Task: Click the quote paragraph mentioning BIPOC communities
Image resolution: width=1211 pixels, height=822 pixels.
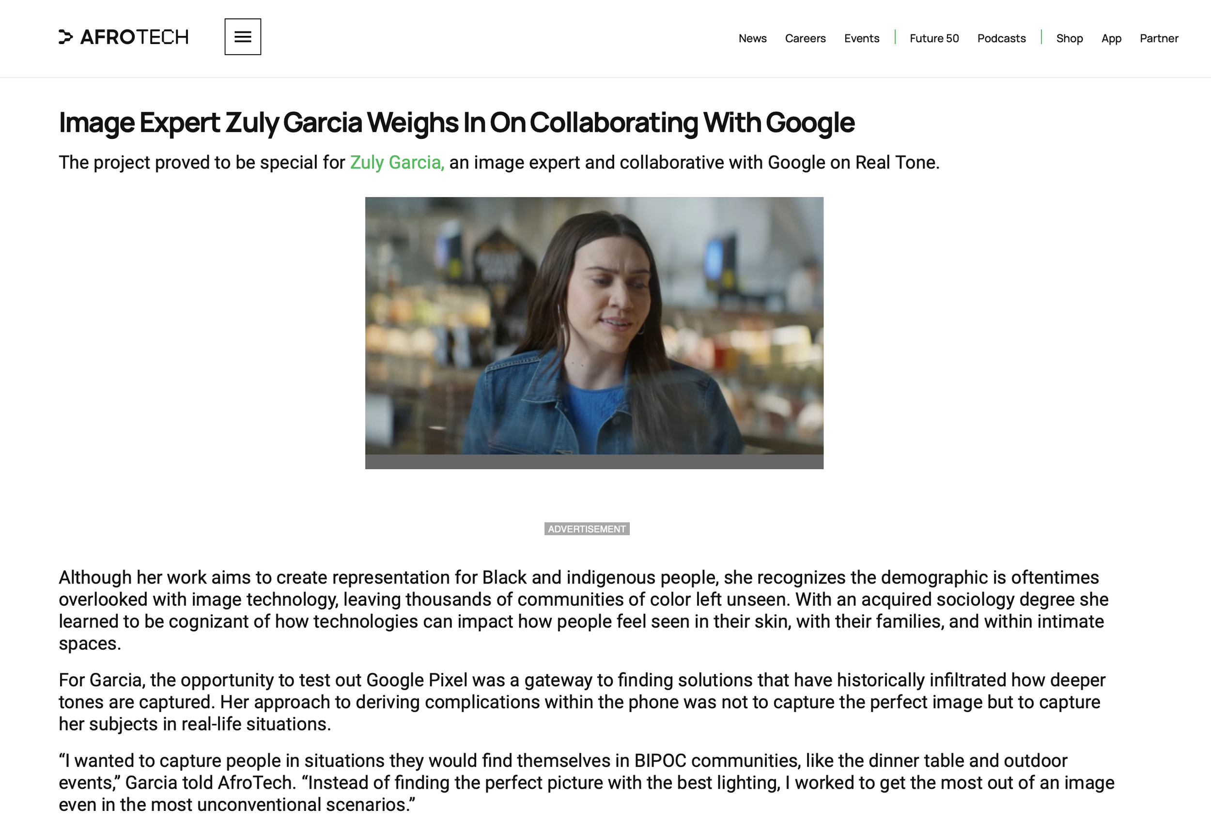Action: click(586, 782)
